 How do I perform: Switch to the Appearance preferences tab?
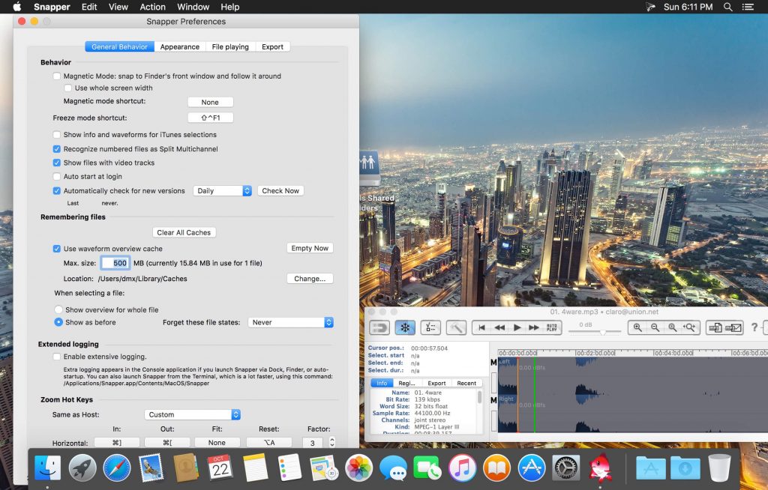pos(179,46)
